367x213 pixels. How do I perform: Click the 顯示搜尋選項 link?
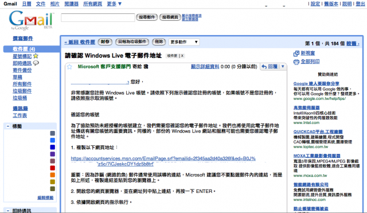point(192,16)
